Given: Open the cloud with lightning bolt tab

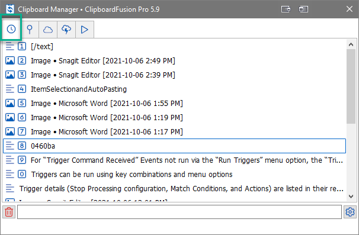Looking at the screenshot, I should (x=66, y=30).
